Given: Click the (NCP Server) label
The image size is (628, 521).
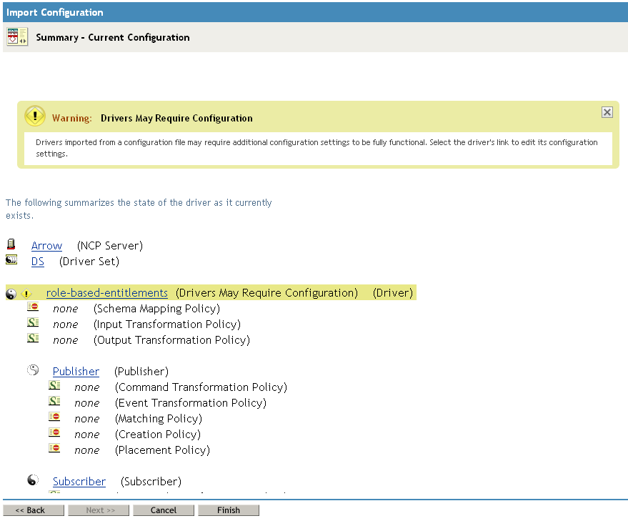Looking at the screenshot, I should click(x=110, y=246).
